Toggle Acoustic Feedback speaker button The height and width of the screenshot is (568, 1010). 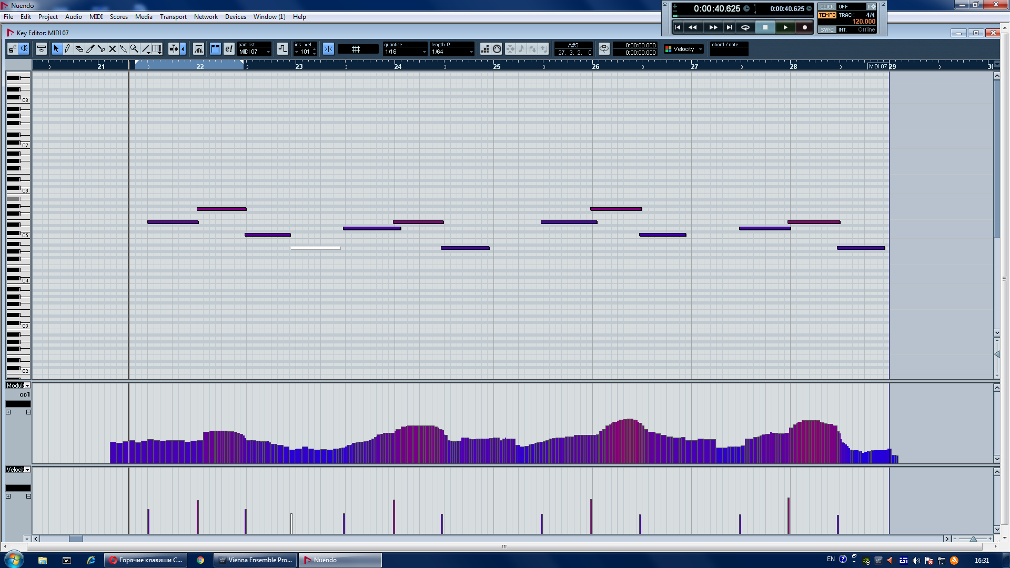(x=24, y=49)
